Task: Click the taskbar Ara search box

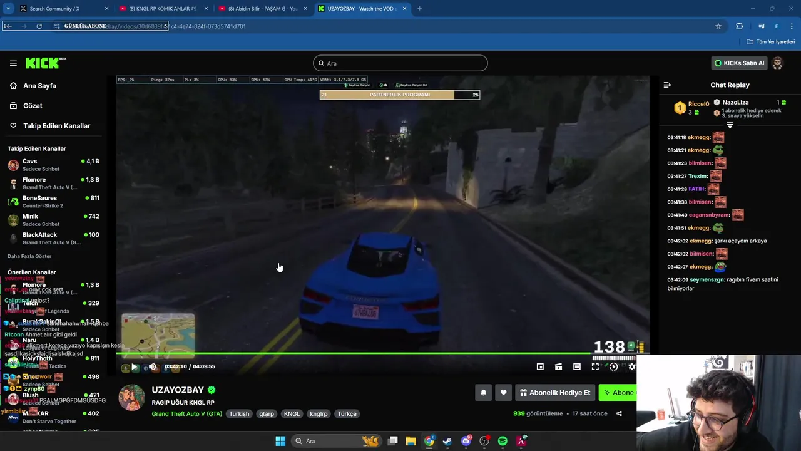Action: coord(337,441)
